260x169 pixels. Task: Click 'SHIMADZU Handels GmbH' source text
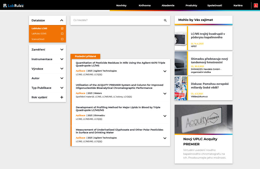206,71
